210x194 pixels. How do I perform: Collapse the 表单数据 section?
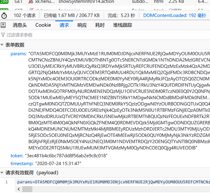pyautogui.click(x=2, y=45)
